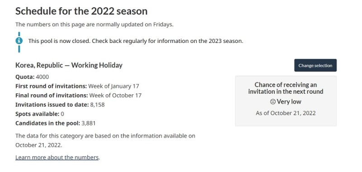Open the Learn more about the numbers link

pyautogui.click(x=57, y=158)
